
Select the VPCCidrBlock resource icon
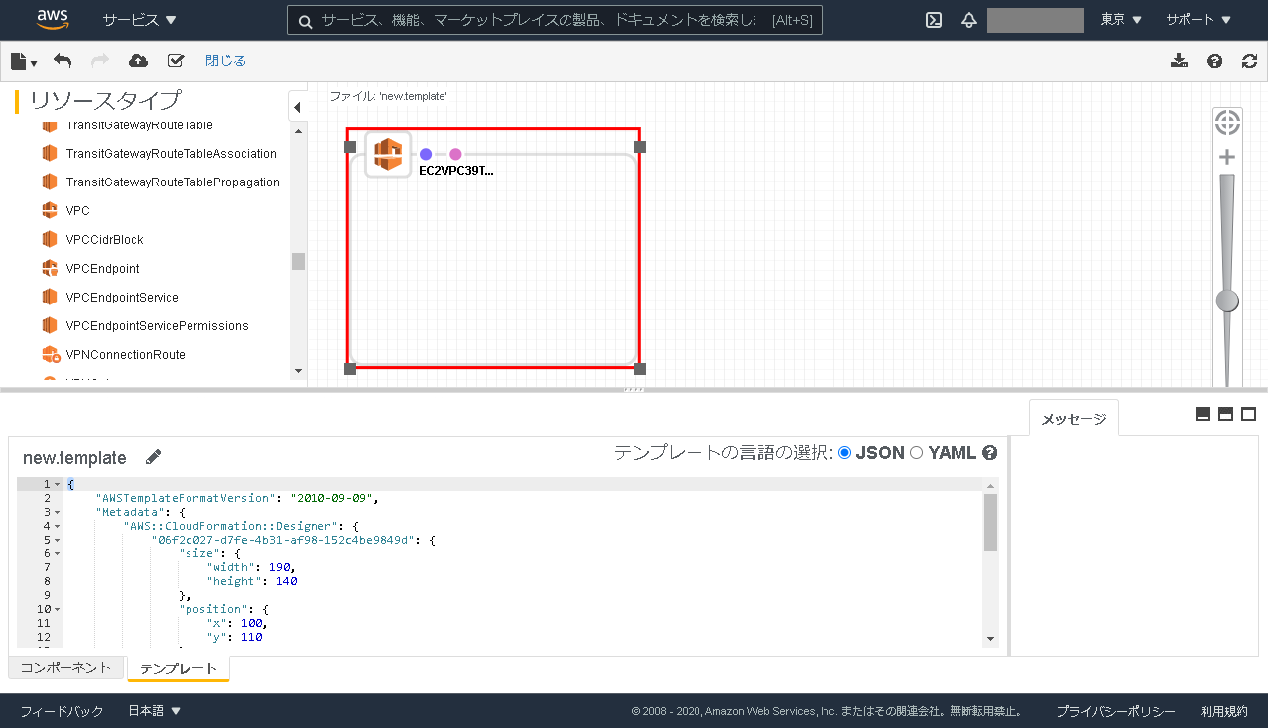click(50, 239)
